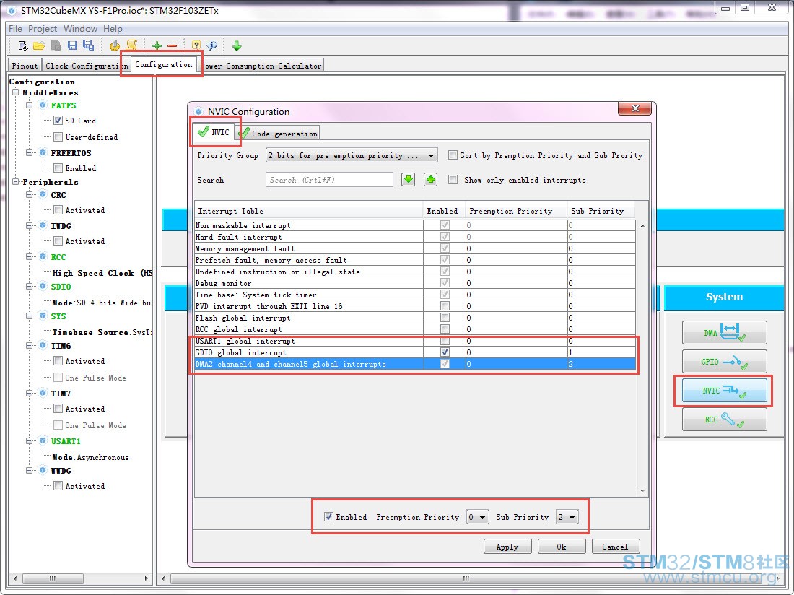Select the SDIO peripheral node
The width and height of the screenshot is (794, 595).
point(61,287)
